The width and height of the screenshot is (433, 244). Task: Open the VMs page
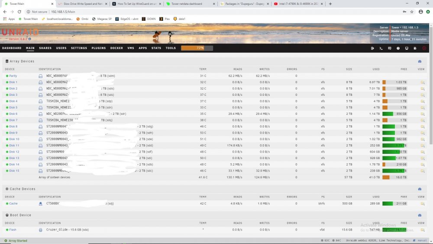(131, 48)
